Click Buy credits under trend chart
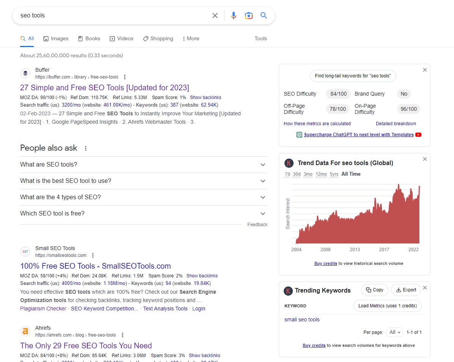Screen dimensions: 454x362 325,264
